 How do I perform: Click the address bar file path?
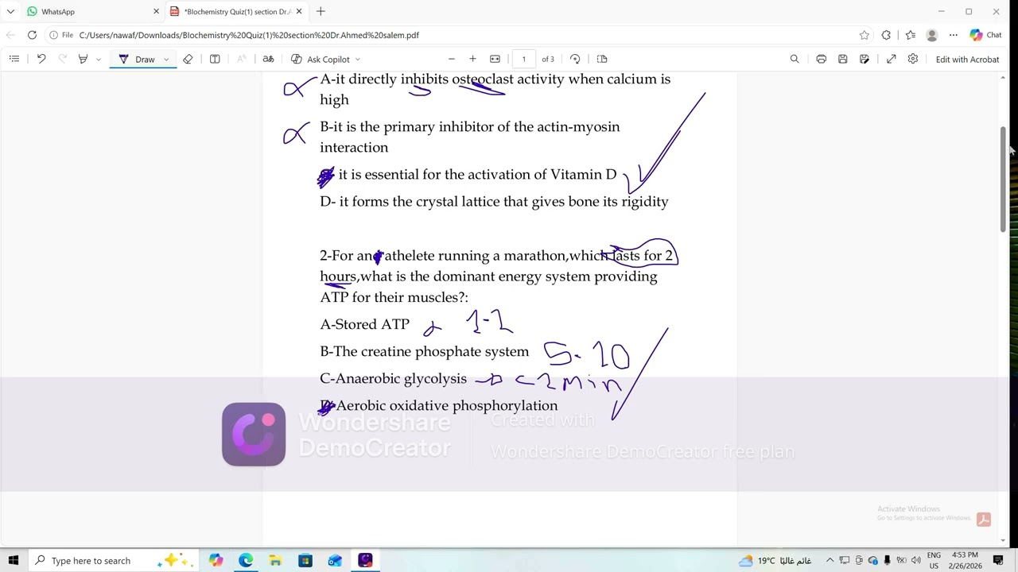click(x=249, y=35)
